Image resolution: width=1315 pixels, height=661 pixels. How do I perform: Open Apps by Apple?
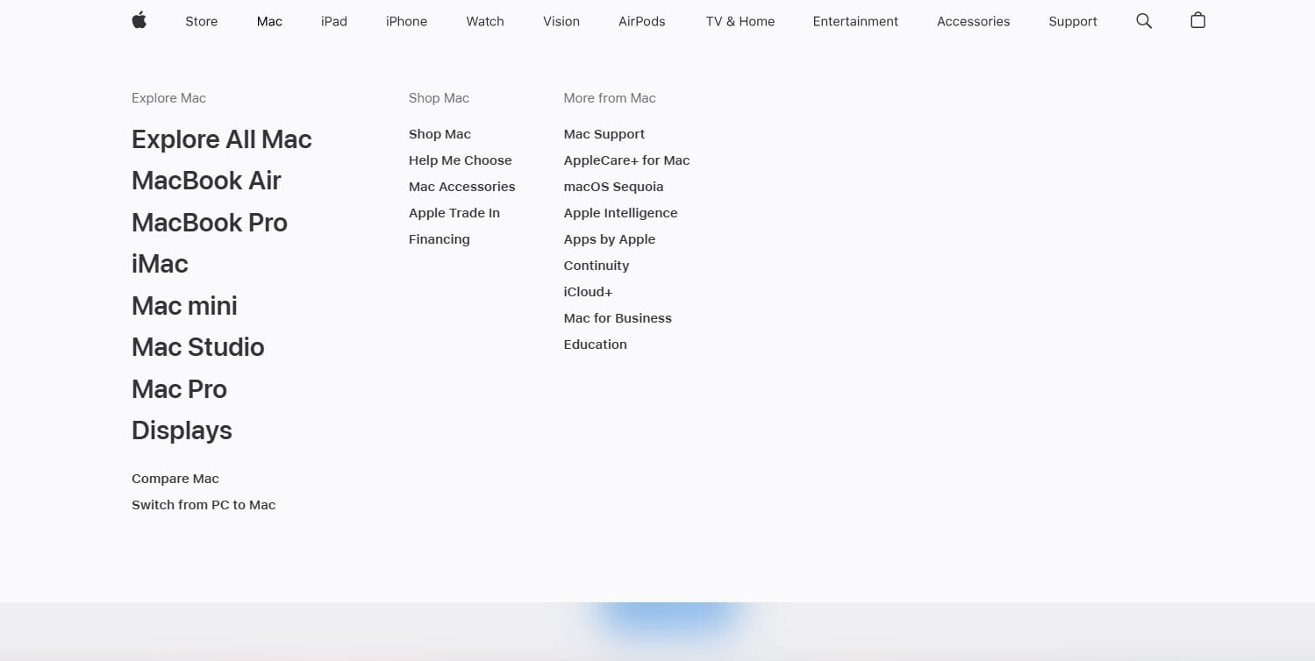click(x=610, y=239)
